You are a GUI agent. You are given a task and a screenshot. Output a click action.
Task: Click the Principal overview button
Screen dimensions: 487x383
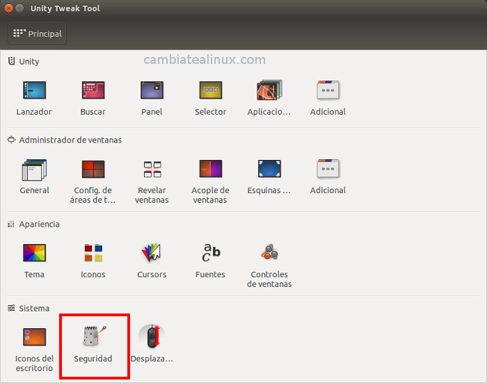click(38, 33)
